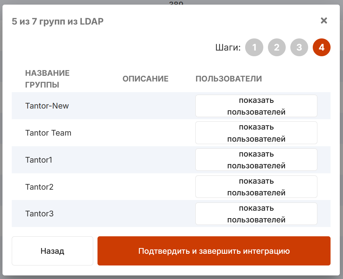Show users for the Tantor Team group
The image size is (343, 279).
256,133
